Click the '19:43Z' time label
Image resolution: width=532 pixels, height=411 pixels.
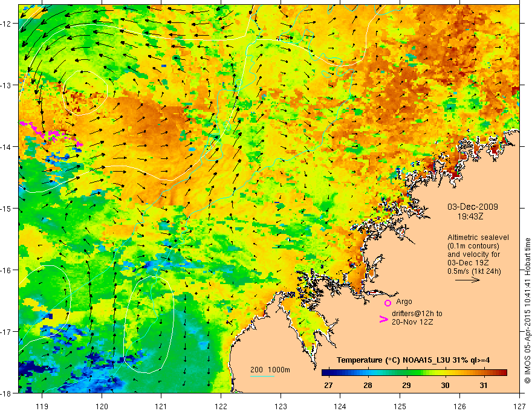pos(470,216)
